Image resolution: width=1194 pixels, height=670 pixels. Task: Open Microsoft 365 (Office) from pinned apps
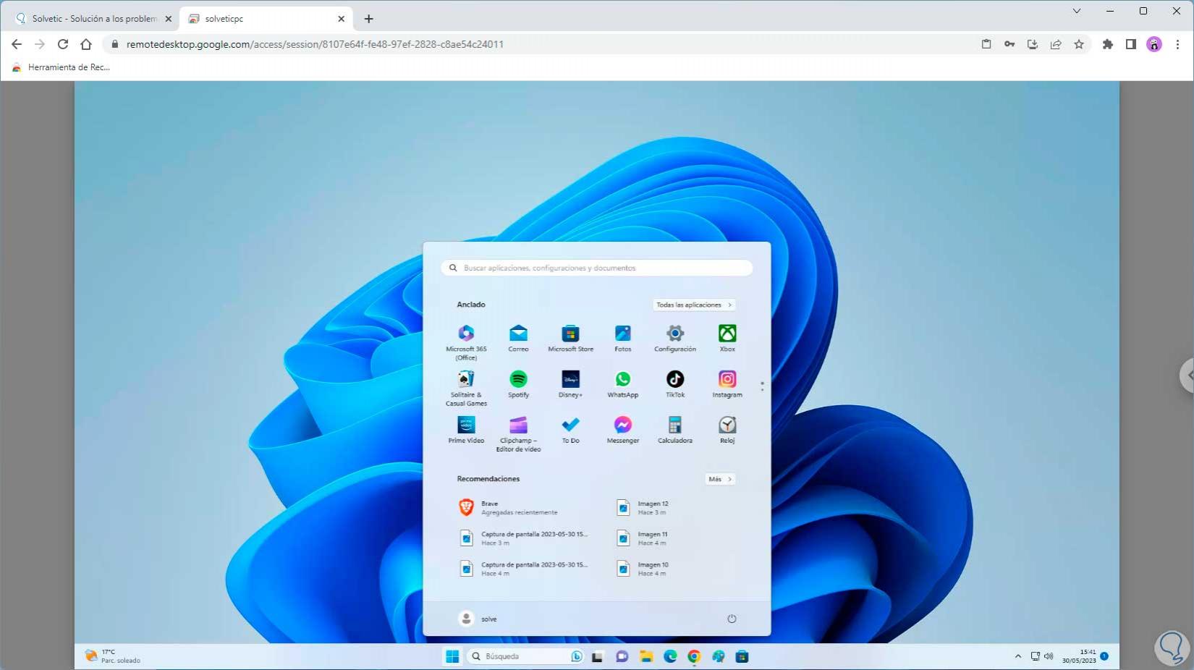[466, 342]
